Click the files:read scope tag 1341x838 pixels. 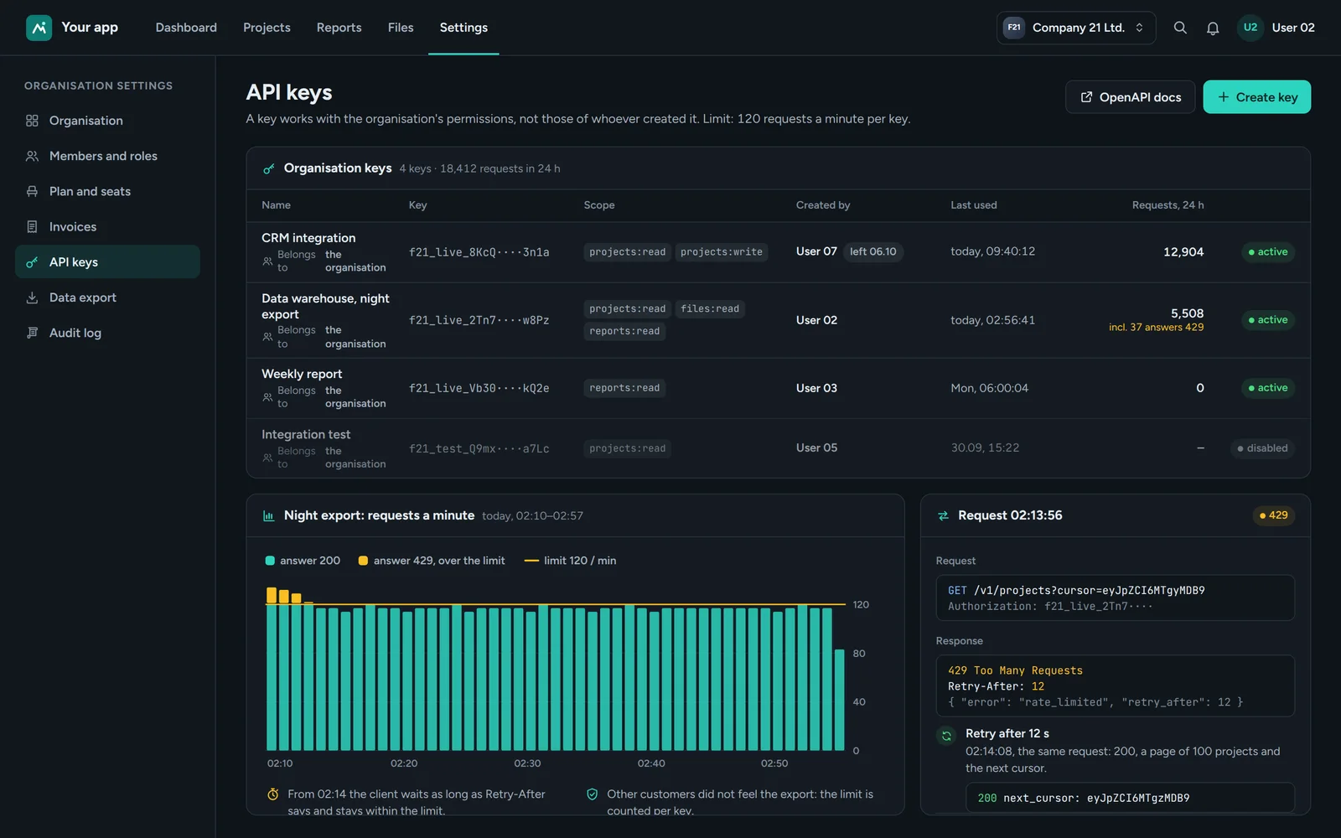click(710, 309)
